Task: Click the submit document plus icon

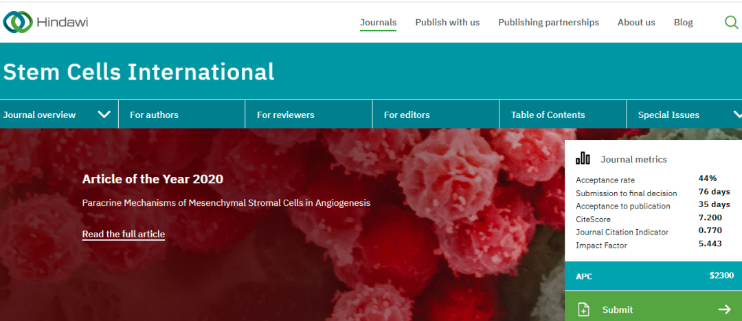Action: pyautogui.click(x=583, y=309)
